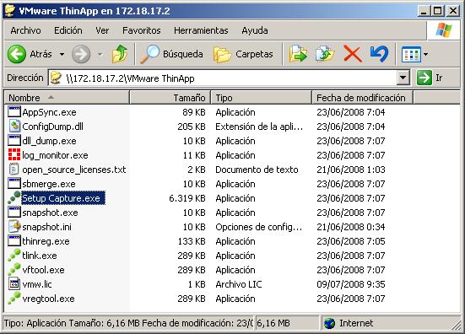Go up one folder level icon
The image size is (465, 334).
coord(120,54)
